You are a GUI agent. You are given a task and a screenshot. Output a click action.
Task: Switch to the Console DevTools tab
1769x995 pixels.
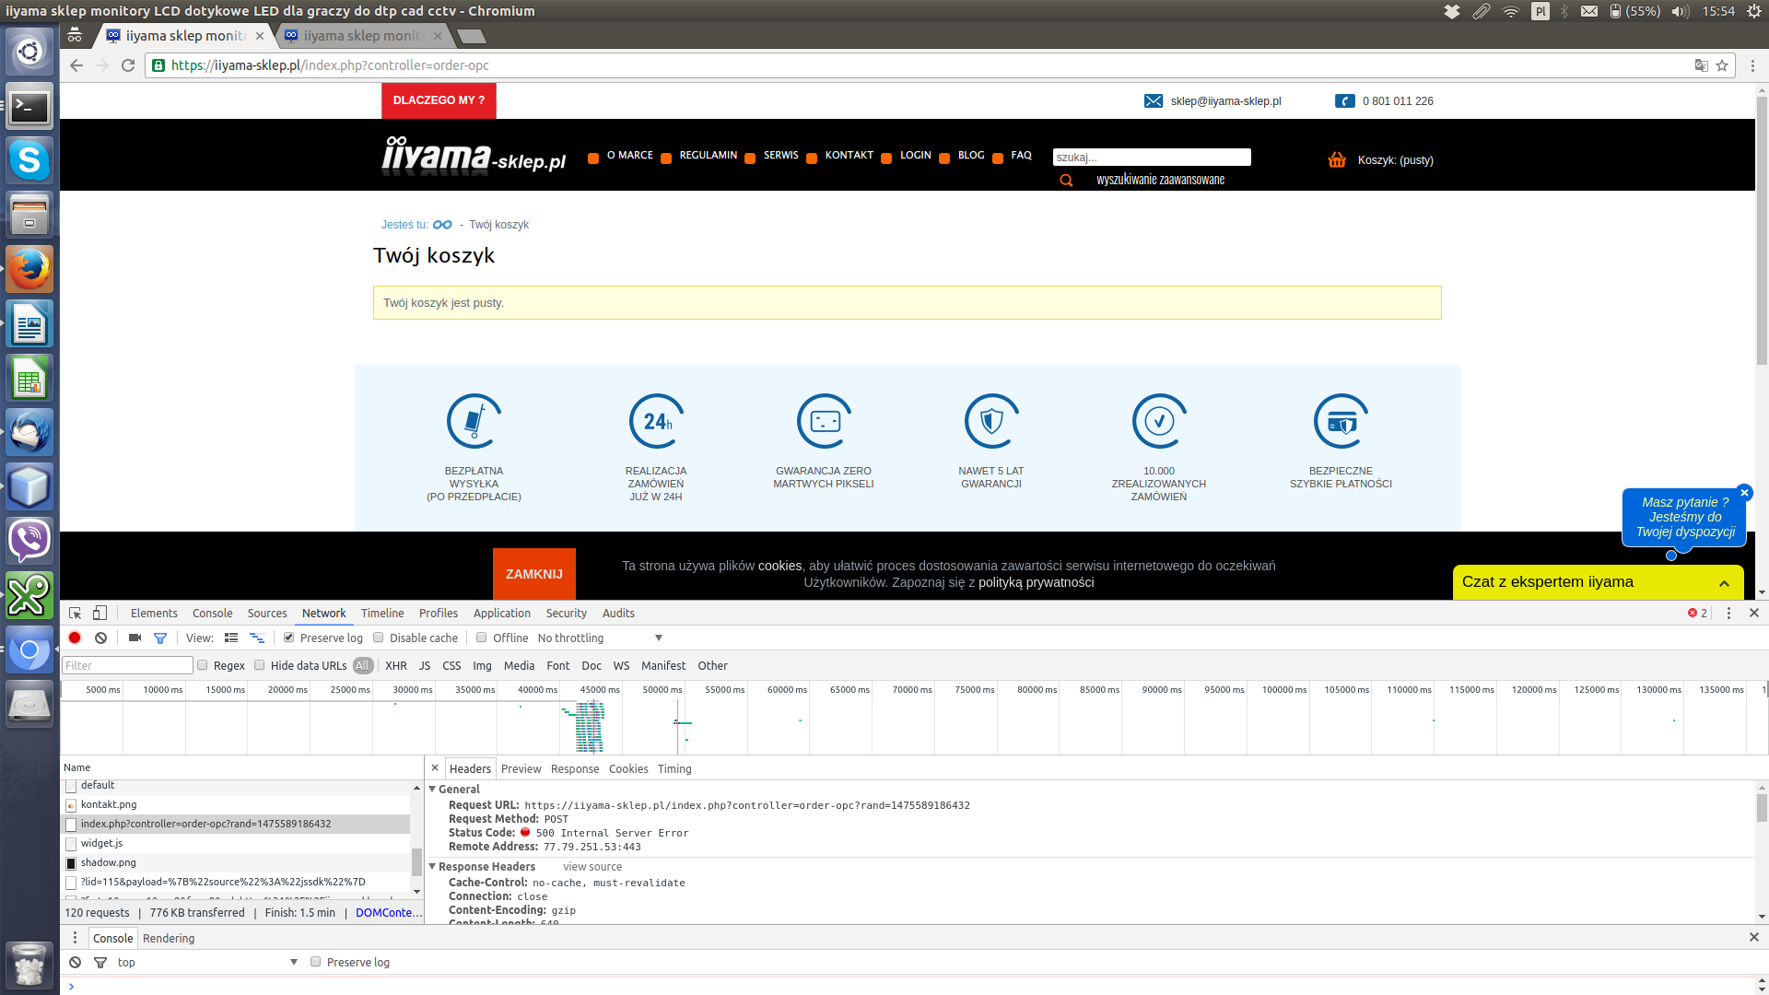click(212, 613)
